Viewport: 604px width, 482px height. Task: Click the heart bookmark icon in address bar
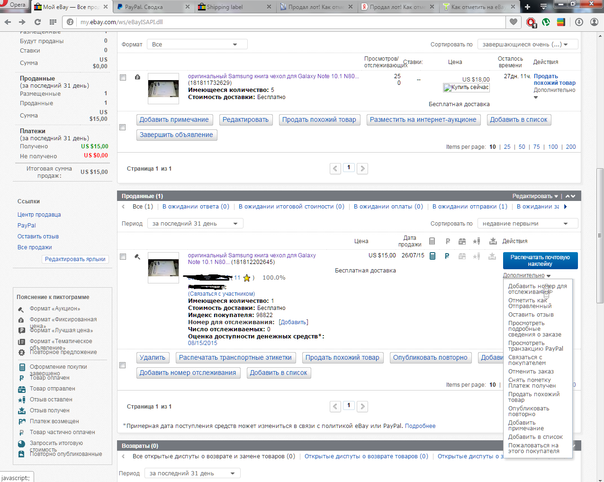[514, 22]
